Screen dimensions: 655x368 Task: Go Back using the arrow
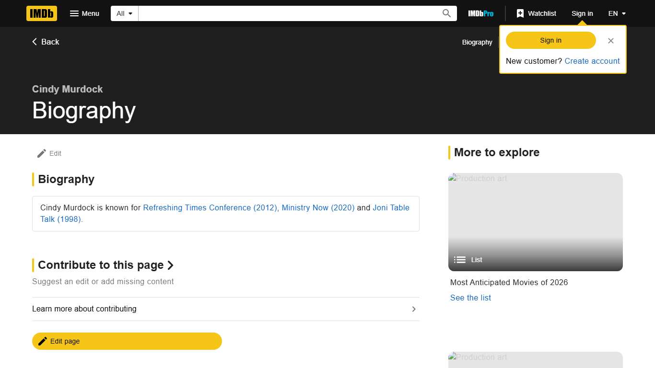pos(46,42)
